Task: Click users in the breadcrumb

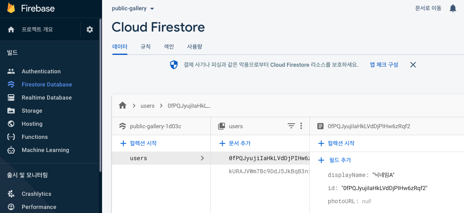Action: tap(148, 106)
